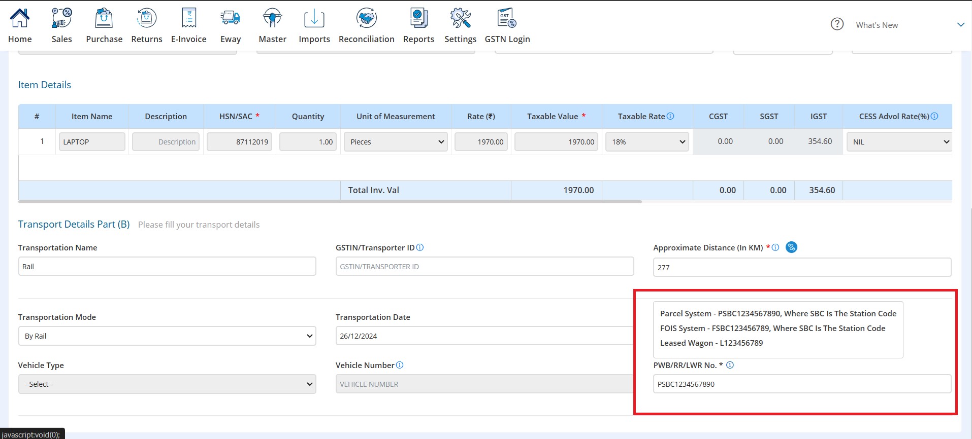Open the Purchase module icon

[x=104, y=18]
